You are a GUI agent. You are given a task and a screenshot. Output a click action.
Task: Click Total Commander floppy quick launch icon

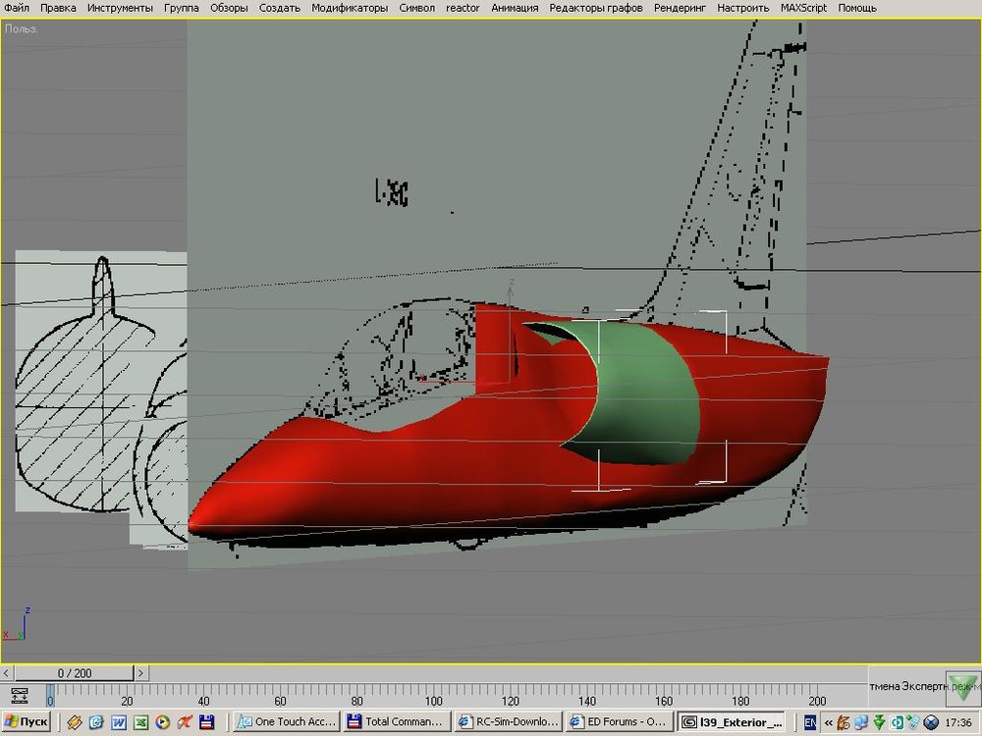click(207, 722)
